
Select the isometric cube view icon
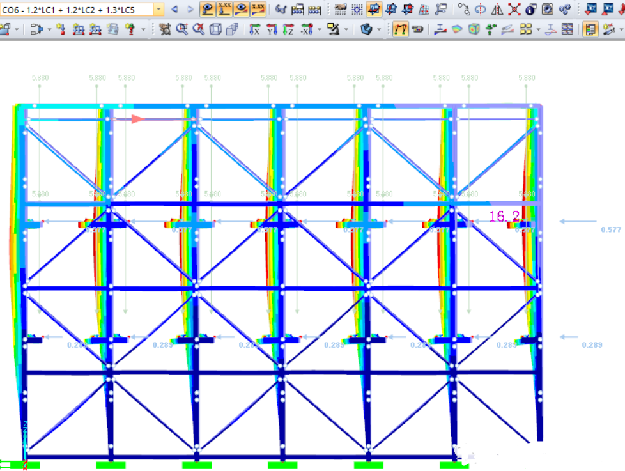tap(216, 29)
